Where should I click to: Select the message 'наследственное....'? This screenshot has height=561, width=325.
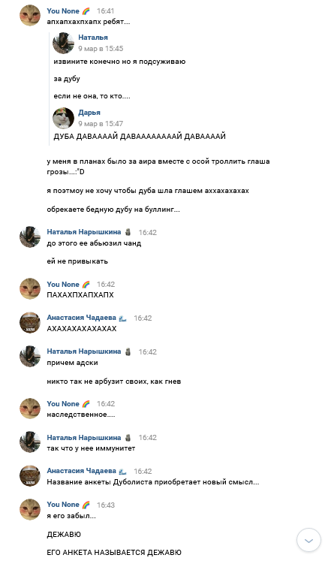point(81,415)
